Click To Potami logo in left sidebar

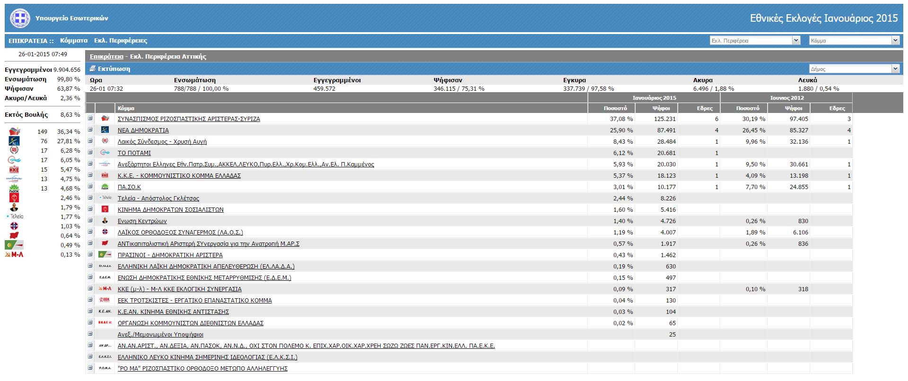[14, 160]
